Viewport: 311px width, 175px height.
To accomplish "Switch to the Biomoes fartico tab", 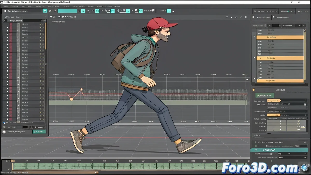I will coord(261,17).
